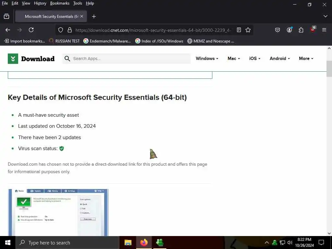
Task: Close the Microsoft Security Essentials tab
Action: point(82,16)
